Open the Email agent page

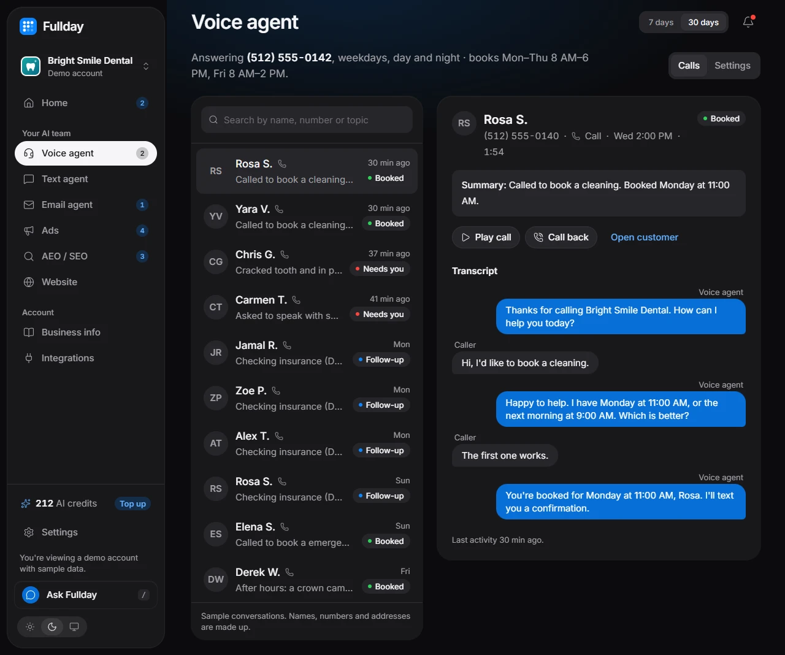(86, 205)
